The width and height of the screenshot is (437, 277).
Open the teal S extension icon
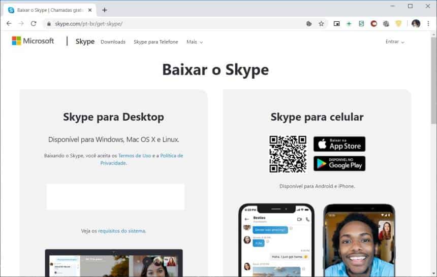point(361,24)
